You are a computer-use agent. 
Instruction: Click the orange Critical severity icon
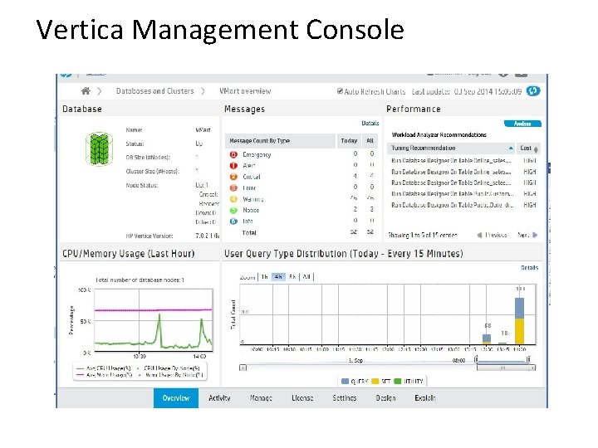pos(233,177)
